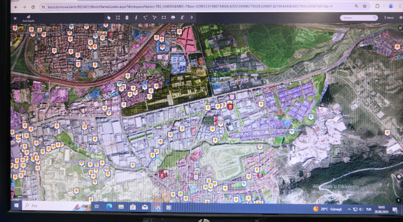Bookmark page with the star icon

(364, 6)
